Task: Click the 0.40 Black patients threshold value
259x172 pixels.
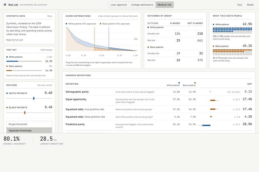Action: pos(49,107)
